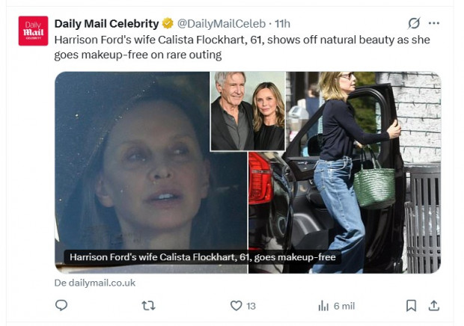Reply to the post via the speech bubble icon
The image size is (464, 326).
61,305
